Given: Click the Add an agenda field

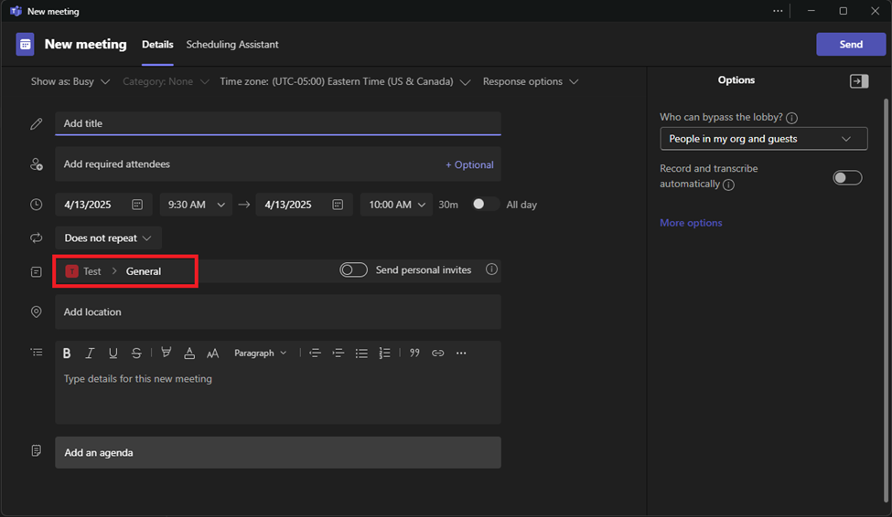Looking at the screenshot, I should pyautogui.click(x=277, y=453).
